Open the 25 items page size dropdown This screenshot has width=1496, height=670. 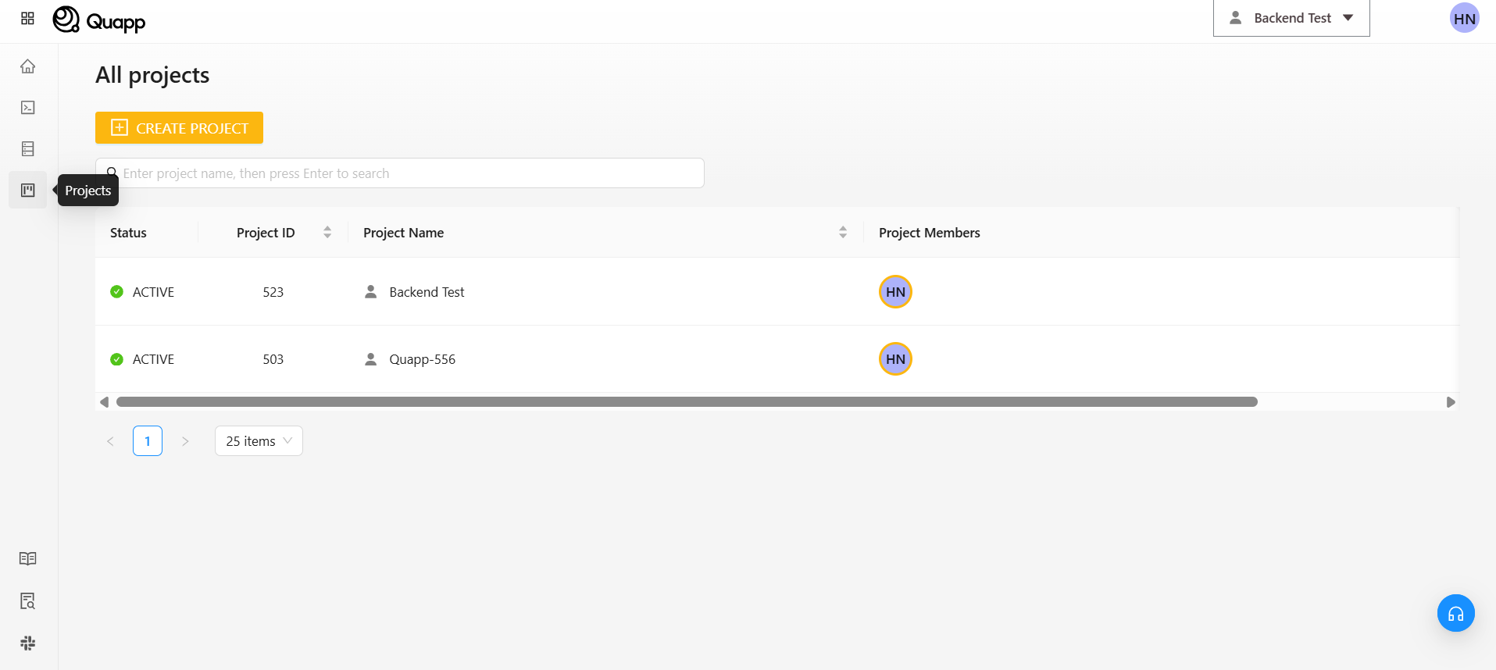pyautogui.click(x=259, y=441)
